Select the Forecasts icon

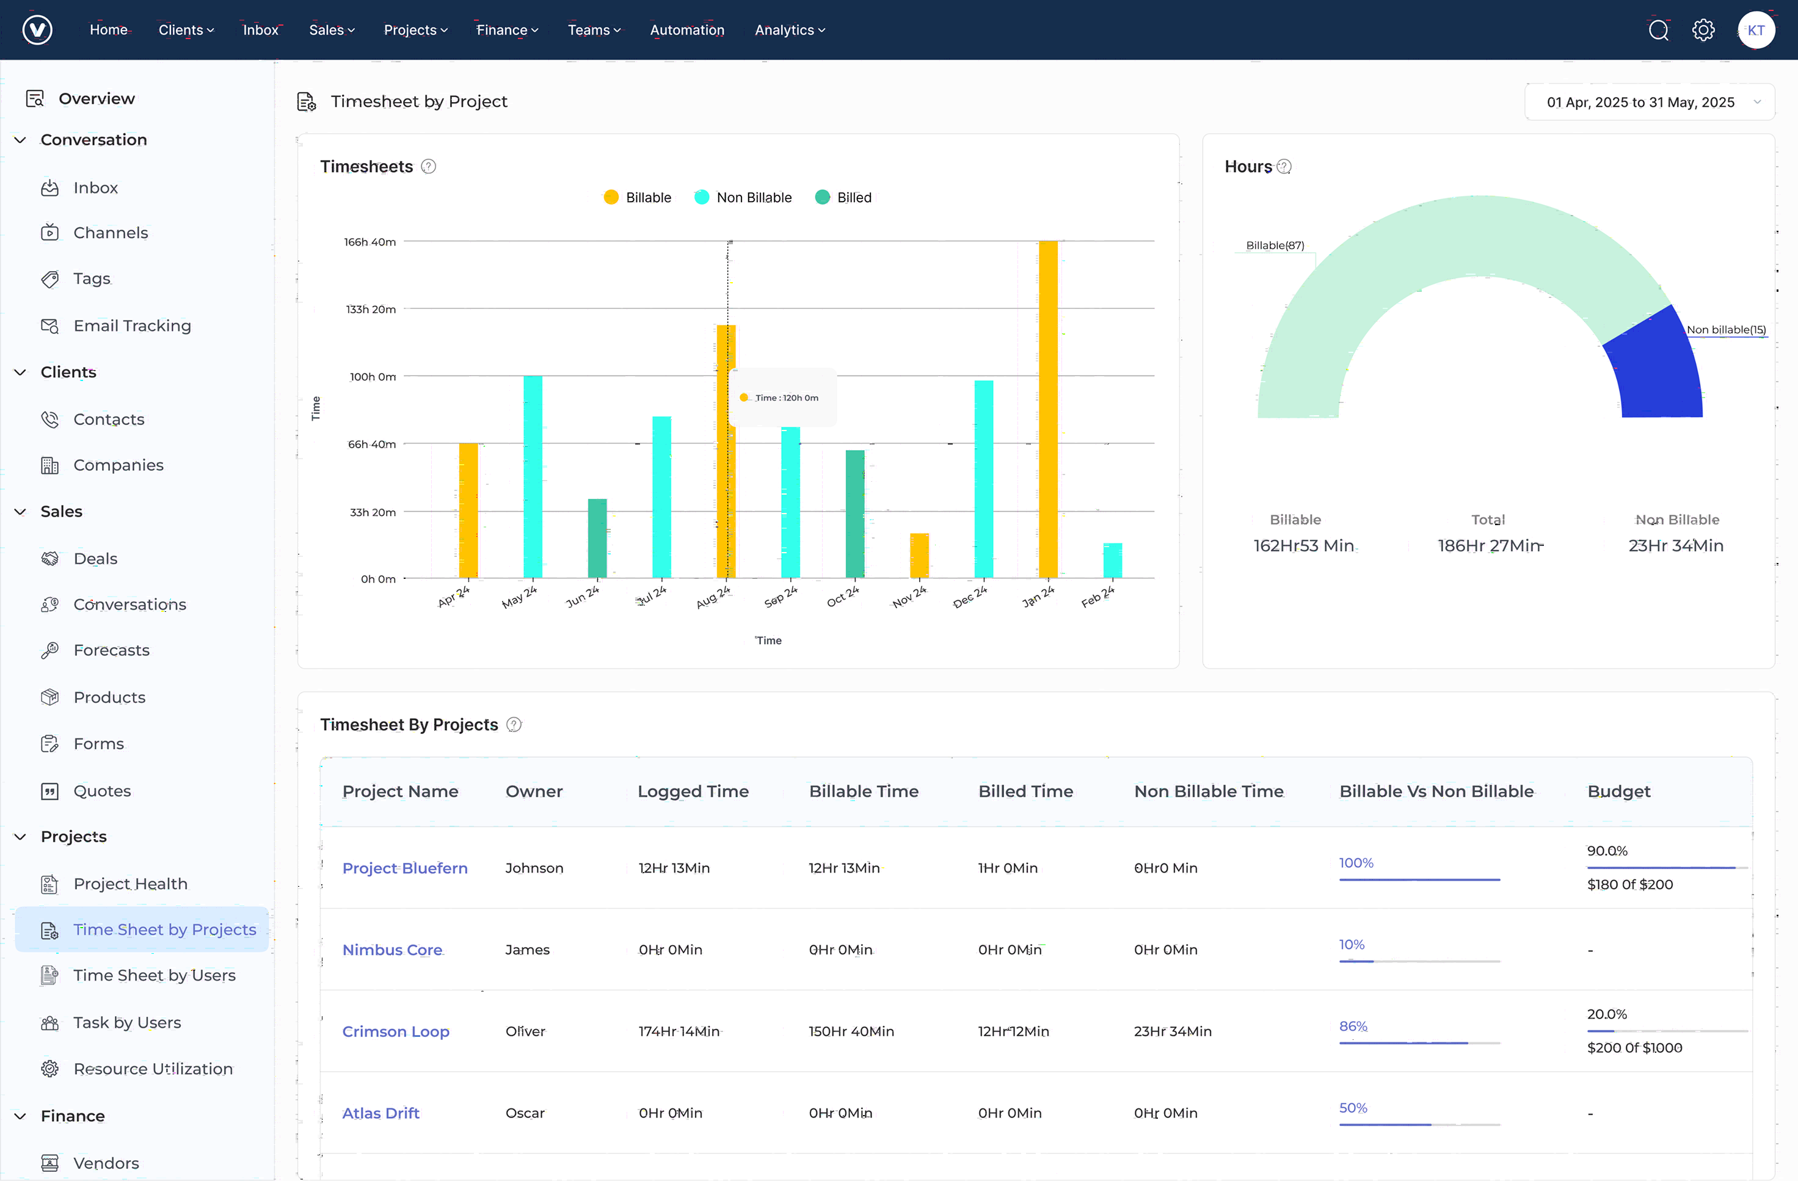click(49, 650)
